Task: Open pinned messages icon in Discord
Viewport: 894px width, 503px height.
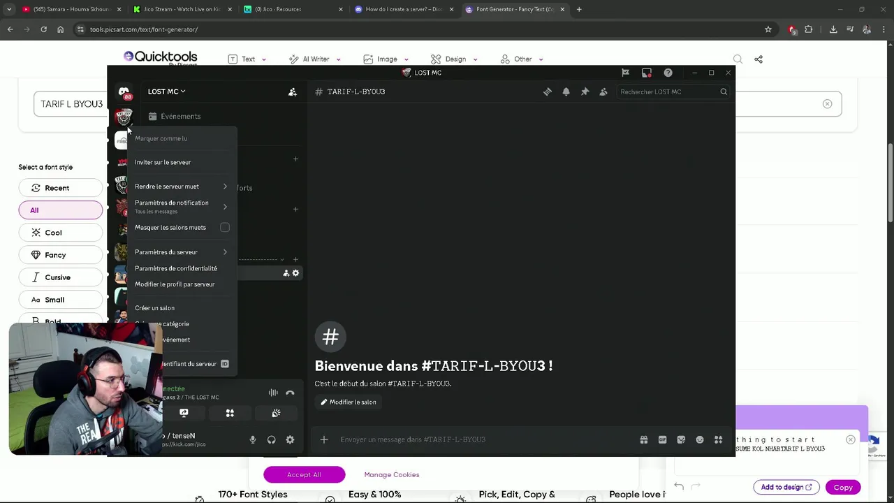Action: (x=585, y=92)
